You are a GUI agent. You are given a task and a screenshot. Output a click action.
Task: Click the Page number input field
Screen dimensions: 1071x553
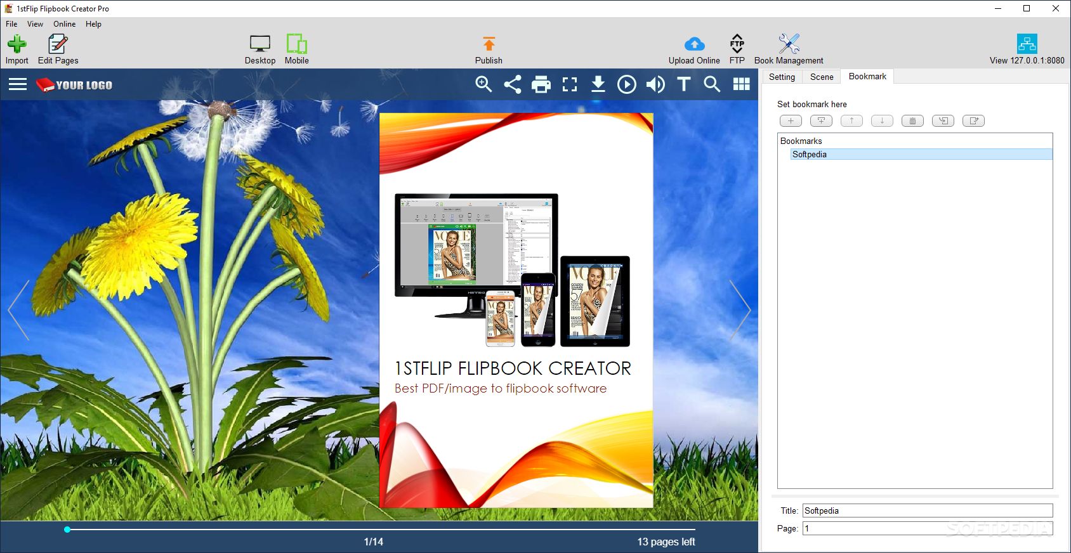click(x=928, y=528)
